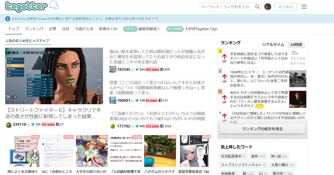Expand ranking with ランキングの続きを見る

[262, 129]
